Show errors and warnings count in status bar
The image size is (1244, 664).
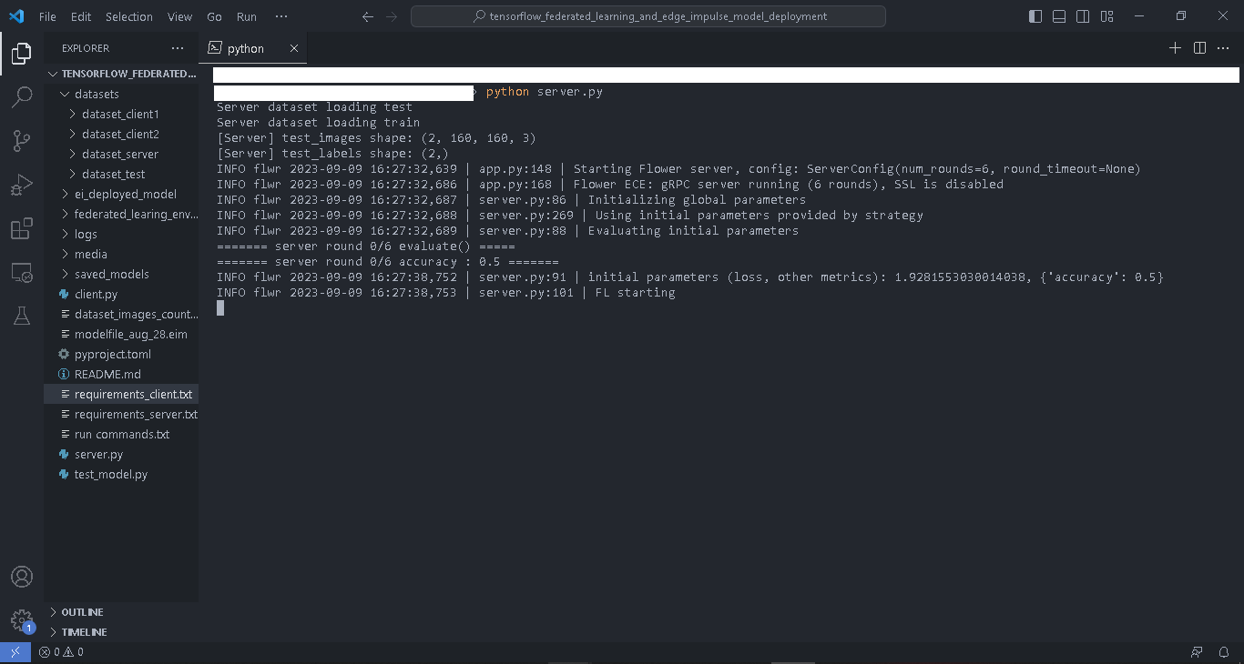point(61,652)
